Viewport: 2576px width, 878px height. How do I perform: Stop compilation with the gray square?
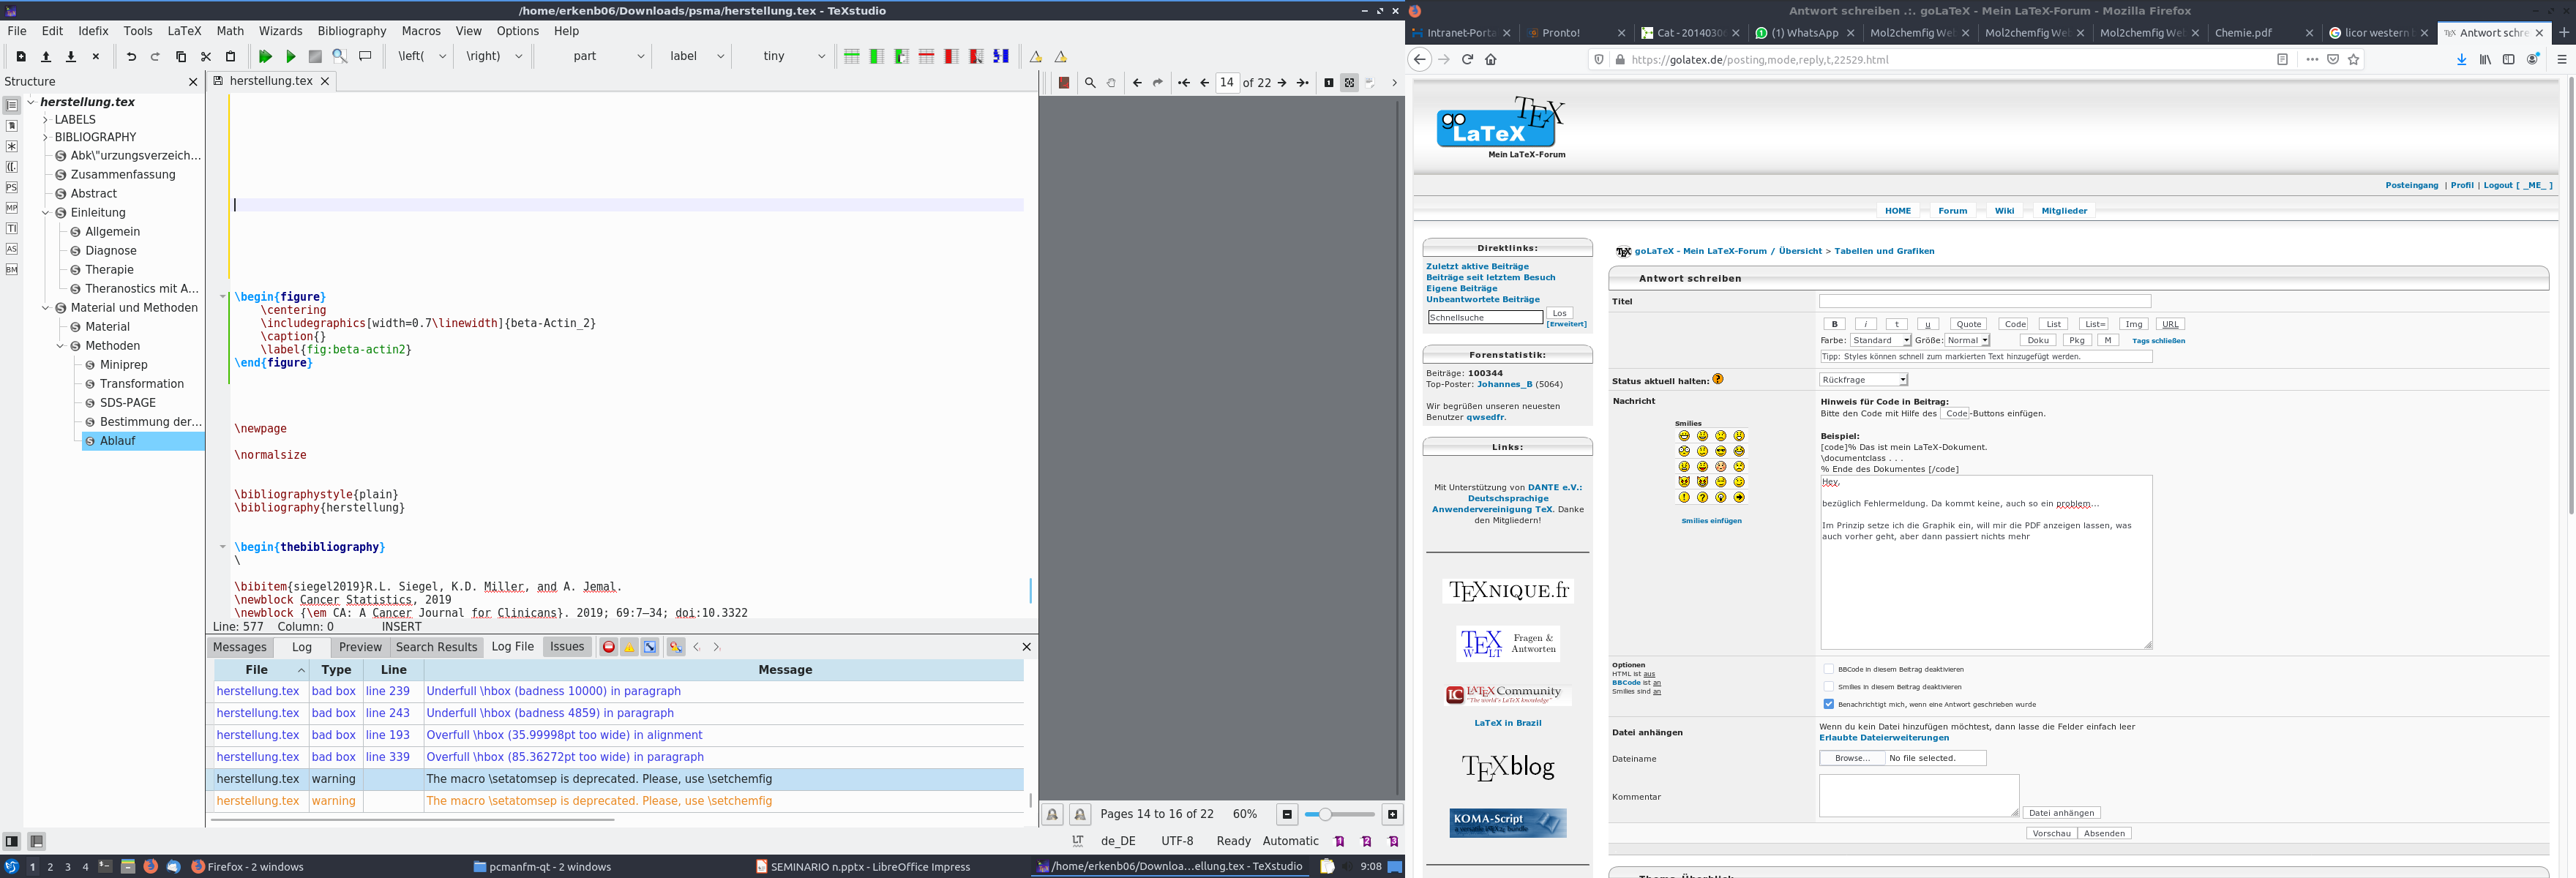coord(315,57)
